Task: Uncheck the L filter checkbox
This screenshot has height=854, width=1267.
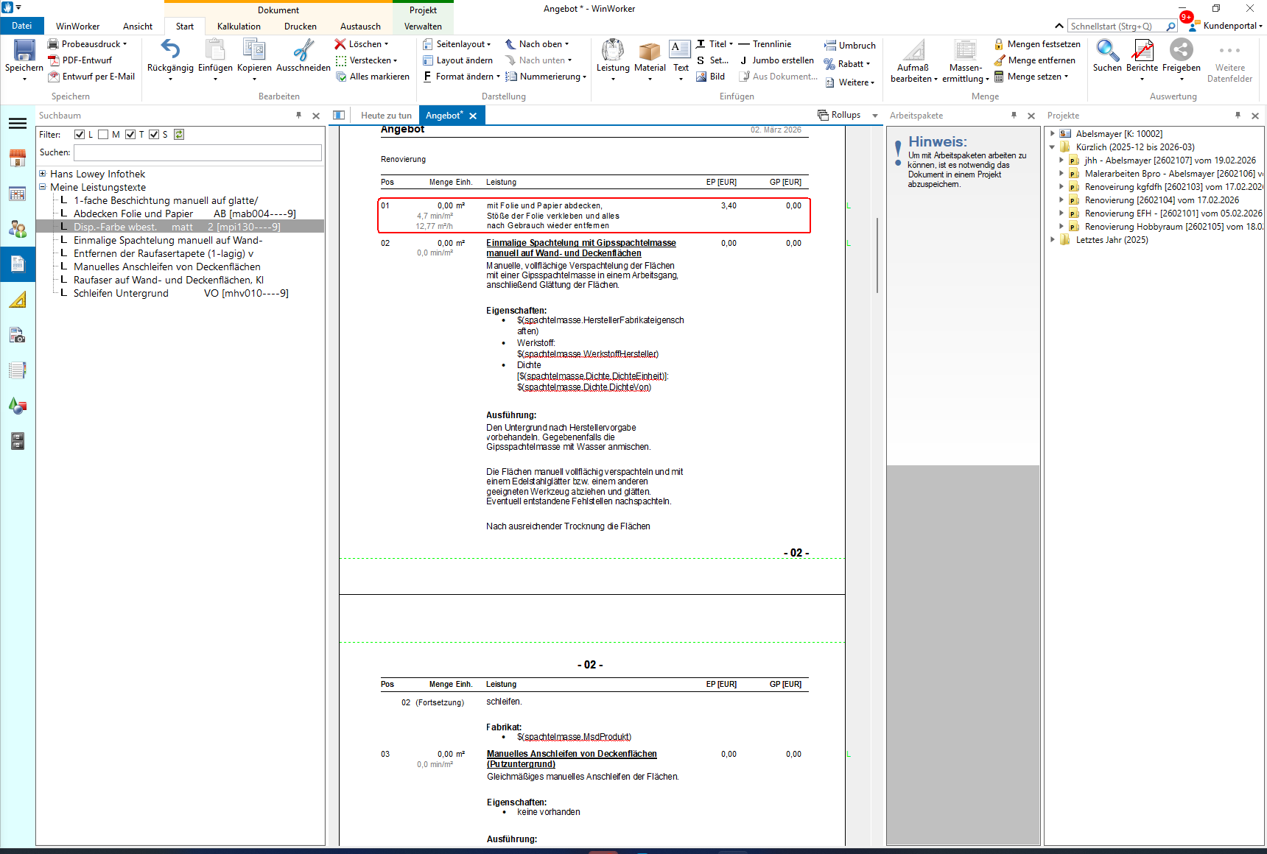Action: coord(80,135)
